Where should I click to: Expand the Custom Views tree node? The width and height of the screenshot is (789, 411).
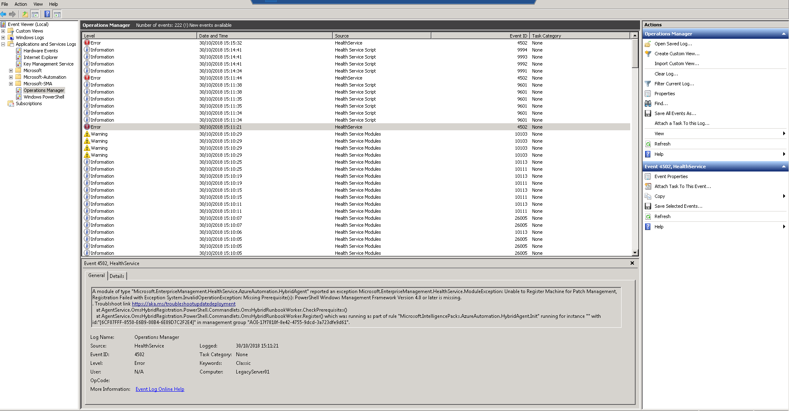(3, 31)
